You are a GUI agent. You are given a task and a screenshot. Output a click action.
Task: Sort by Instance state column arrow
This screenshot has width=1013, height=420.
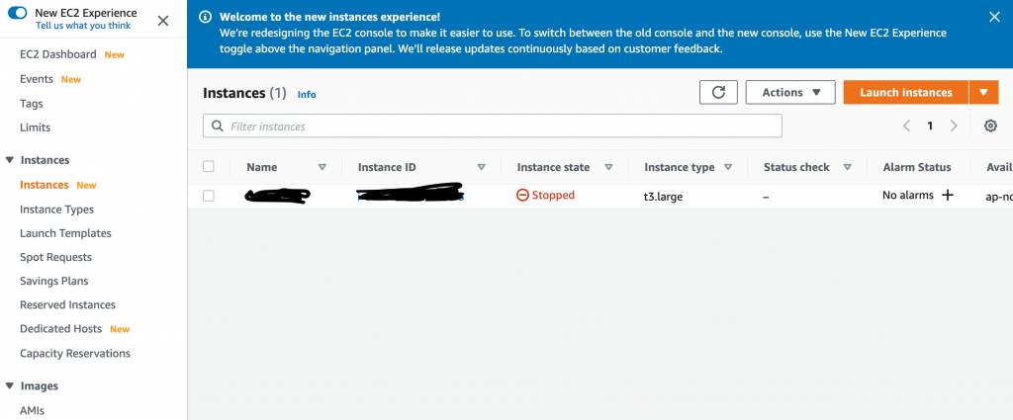[x=608, y=167]
